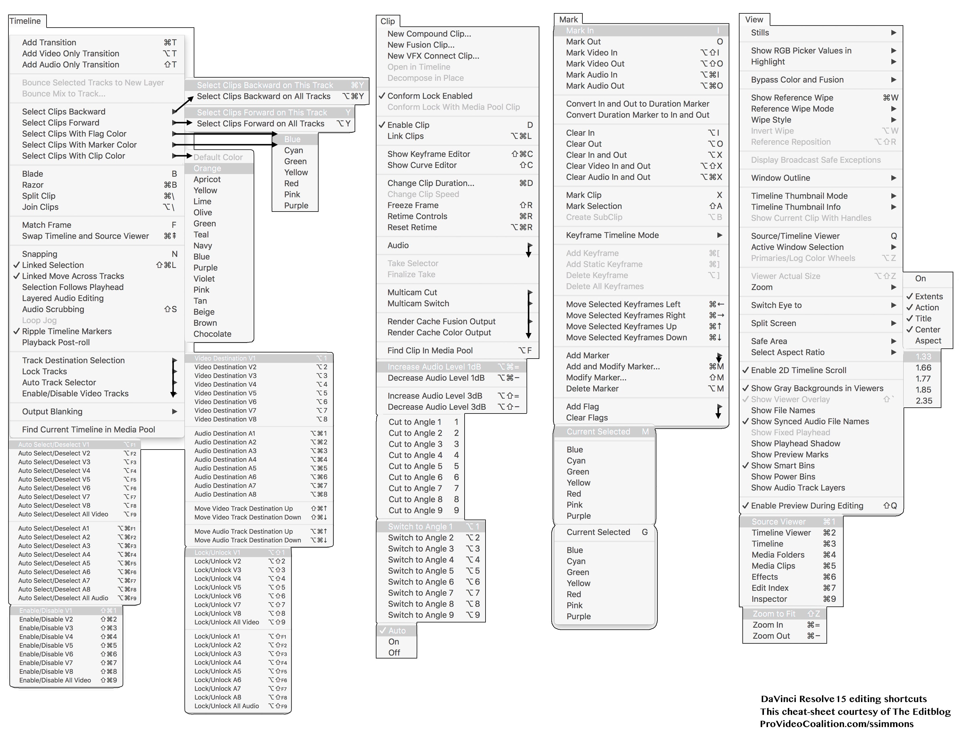Select Audio Destination A5
The image size is (960, 741).
[x=259, y=468]
